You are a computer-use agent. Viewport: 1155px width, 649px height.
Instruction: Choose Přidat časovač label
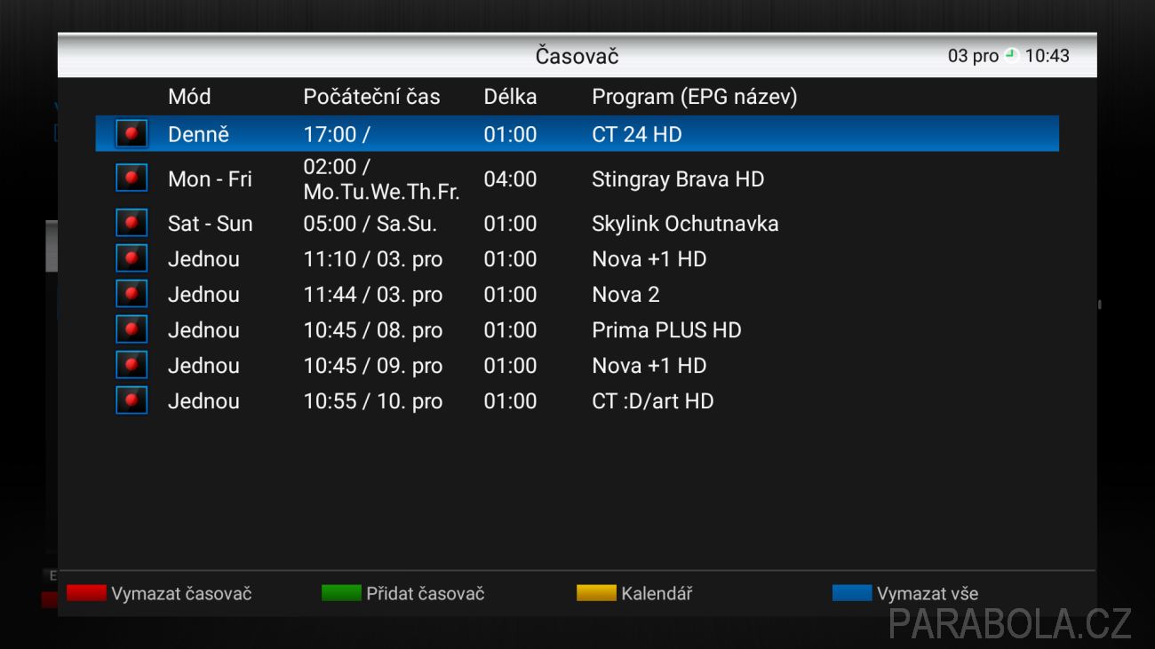426,594
